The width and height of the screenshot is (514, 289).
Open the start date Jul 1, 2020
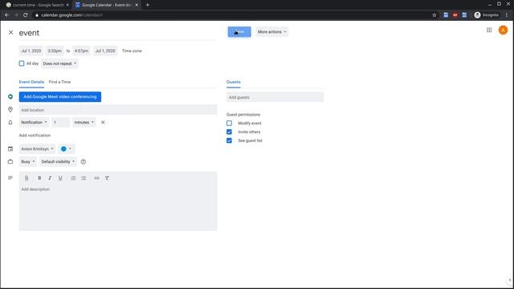pyautogui.click(x=31, y=51)
